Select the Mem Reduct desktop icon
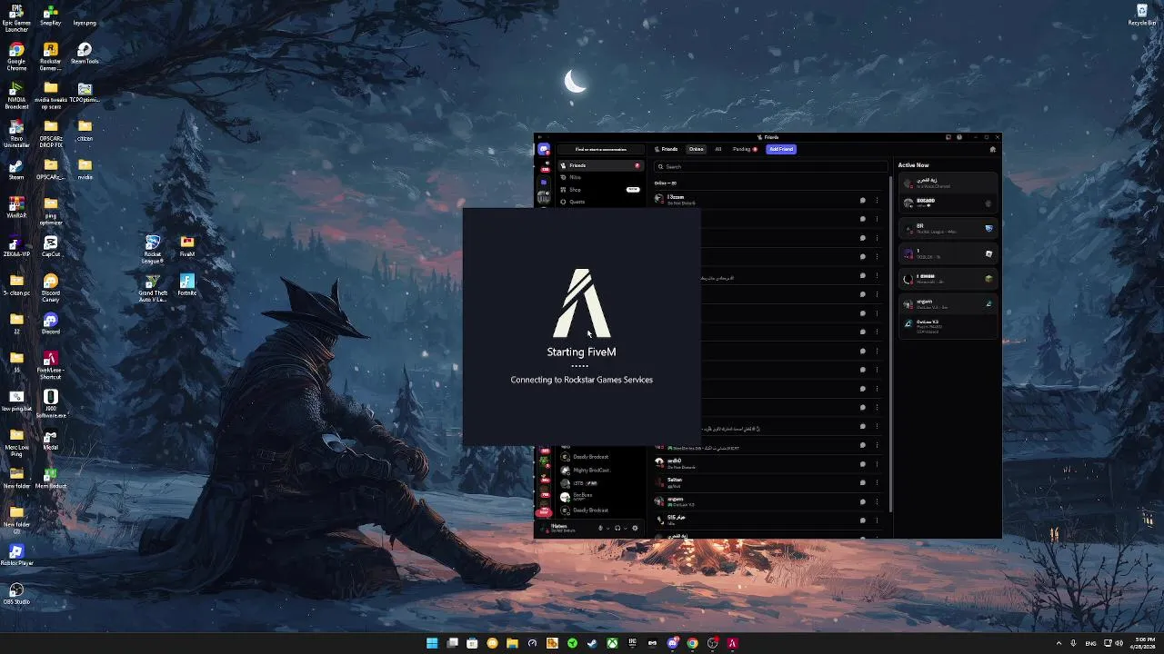1164x654 pixels. click(x=51, y=477)
